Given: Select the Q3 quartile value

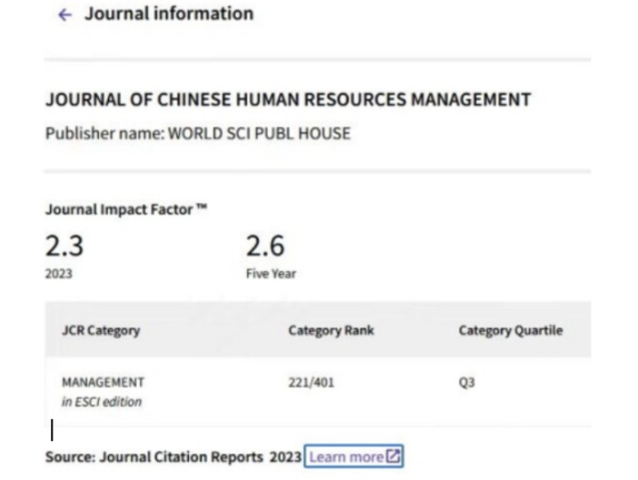Looking at the screenshot, I should coord(466,382).
